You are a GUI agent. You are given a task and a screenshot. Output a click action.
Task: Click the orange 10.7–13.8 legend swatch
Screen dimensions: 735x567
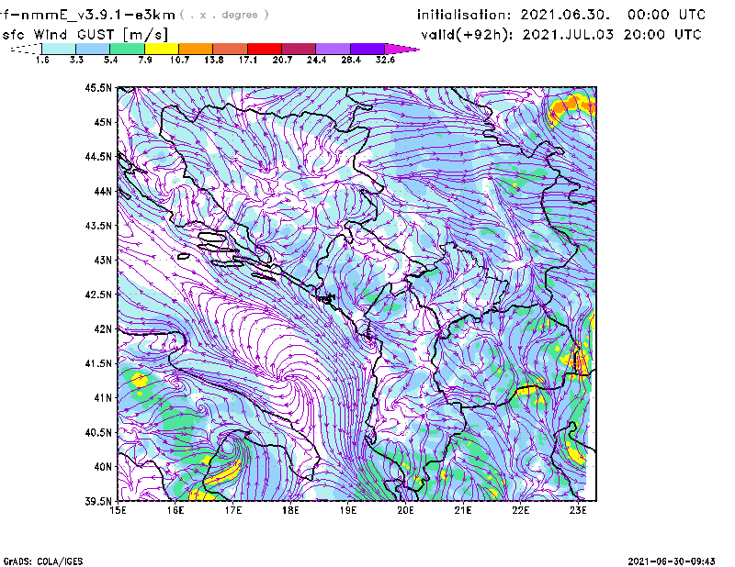[x=196, y=49]
